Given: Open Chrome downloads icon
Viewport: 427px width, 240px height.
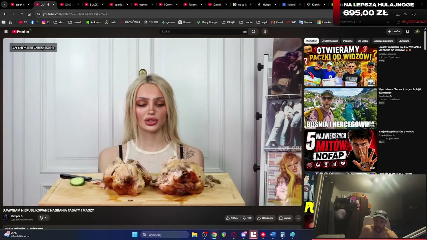Looking at the screenshot, I should [x=398, y=14].
